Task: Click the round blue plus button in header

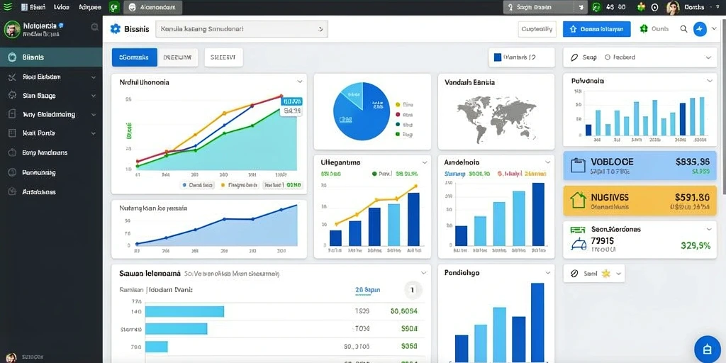Action: pos(700,28)
